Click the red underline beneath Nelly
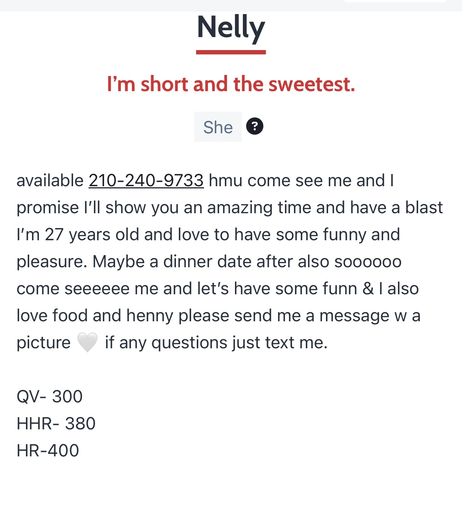The height and width of the screenshot is (514, 462). click(231, 52)
